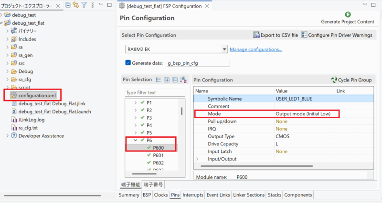The height and width of the screenshot is (203, 382).
Task: Click Expand All icon in Pin Selection
Action: tap(167, 80)
